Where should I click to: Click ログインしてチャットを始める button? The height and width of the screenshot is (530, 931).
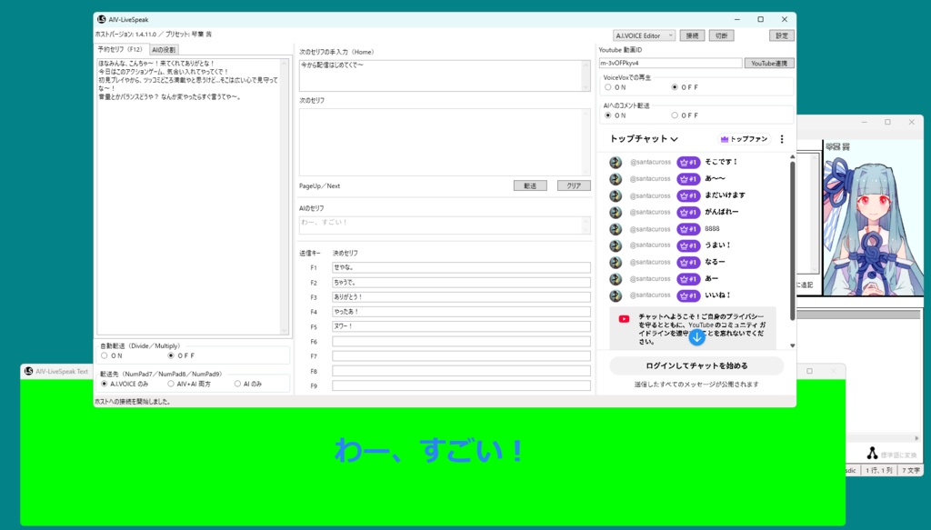click(696, 365)
